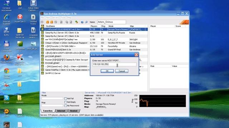This screenshot has width=229, height=128.
Task: Switch to the Hosted tab
Action: (74, 111)
